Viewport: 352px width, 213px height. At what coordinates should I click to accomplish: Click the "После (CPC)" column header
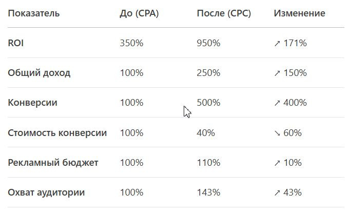pyautogui.click(x=224, y=13)
